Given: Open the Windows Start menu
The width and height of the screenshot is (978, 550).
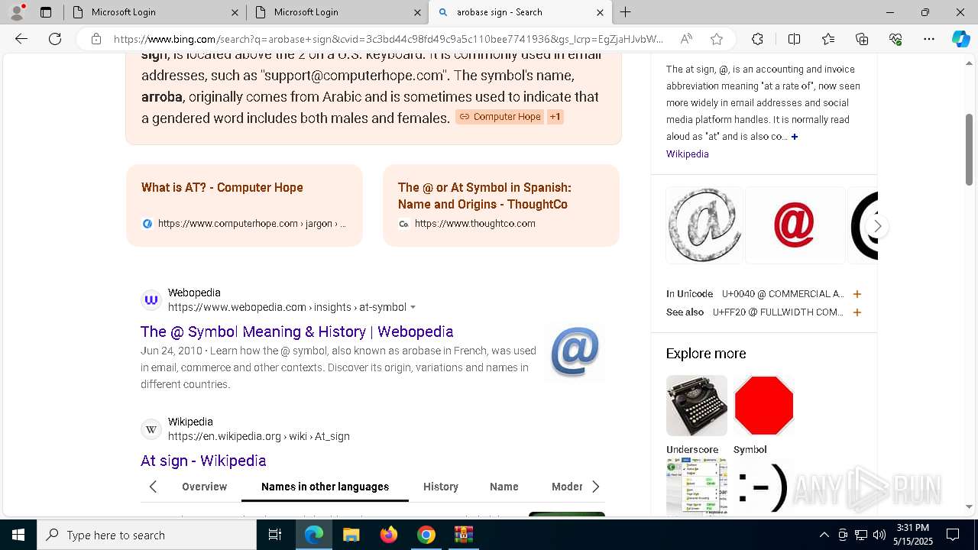Looking at the screenshot, I should click(18, 535).
